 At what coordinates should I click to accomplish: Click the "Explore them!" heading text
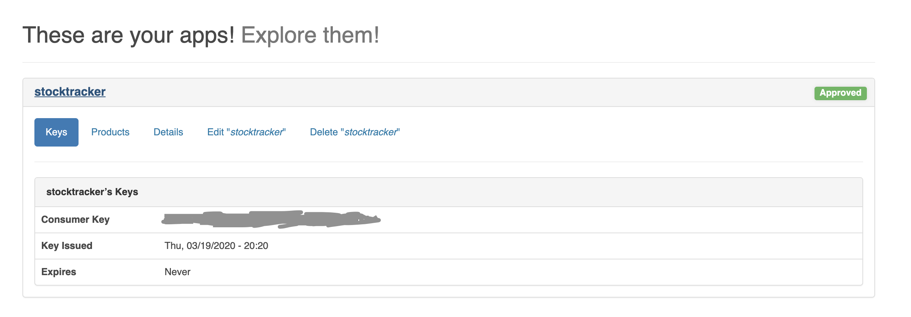(310, 35)
